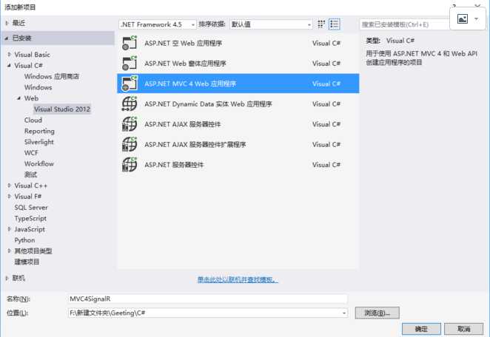Click the online template search link
This screenshot has height=337, width=490.
click(238, 279)
